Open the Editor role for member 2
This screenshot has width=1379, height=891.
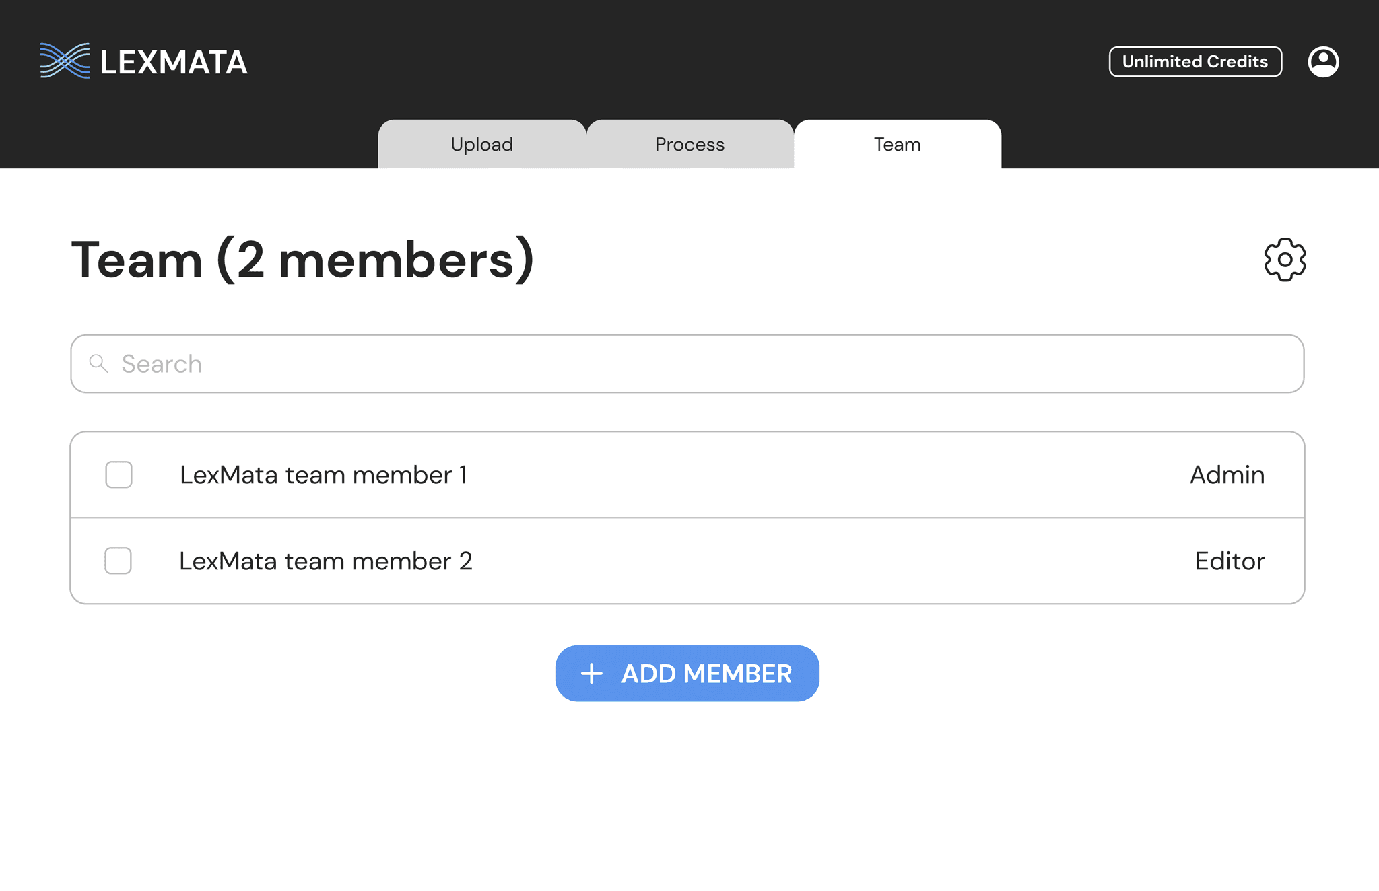pos(1229,561)
